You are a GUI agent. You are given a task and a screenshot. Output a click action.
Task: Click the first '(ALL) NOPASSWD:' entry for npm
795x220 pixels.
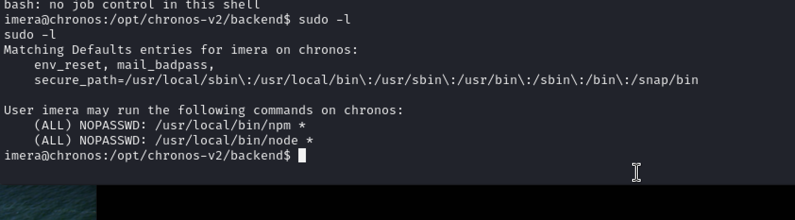(x=91, y=125)
